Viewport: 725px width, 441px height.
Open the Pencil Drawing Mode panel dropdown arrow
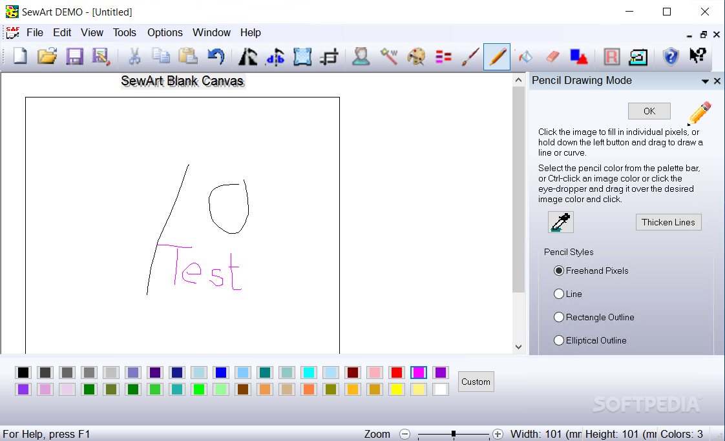pyautogui.click(x=705, y=81)
